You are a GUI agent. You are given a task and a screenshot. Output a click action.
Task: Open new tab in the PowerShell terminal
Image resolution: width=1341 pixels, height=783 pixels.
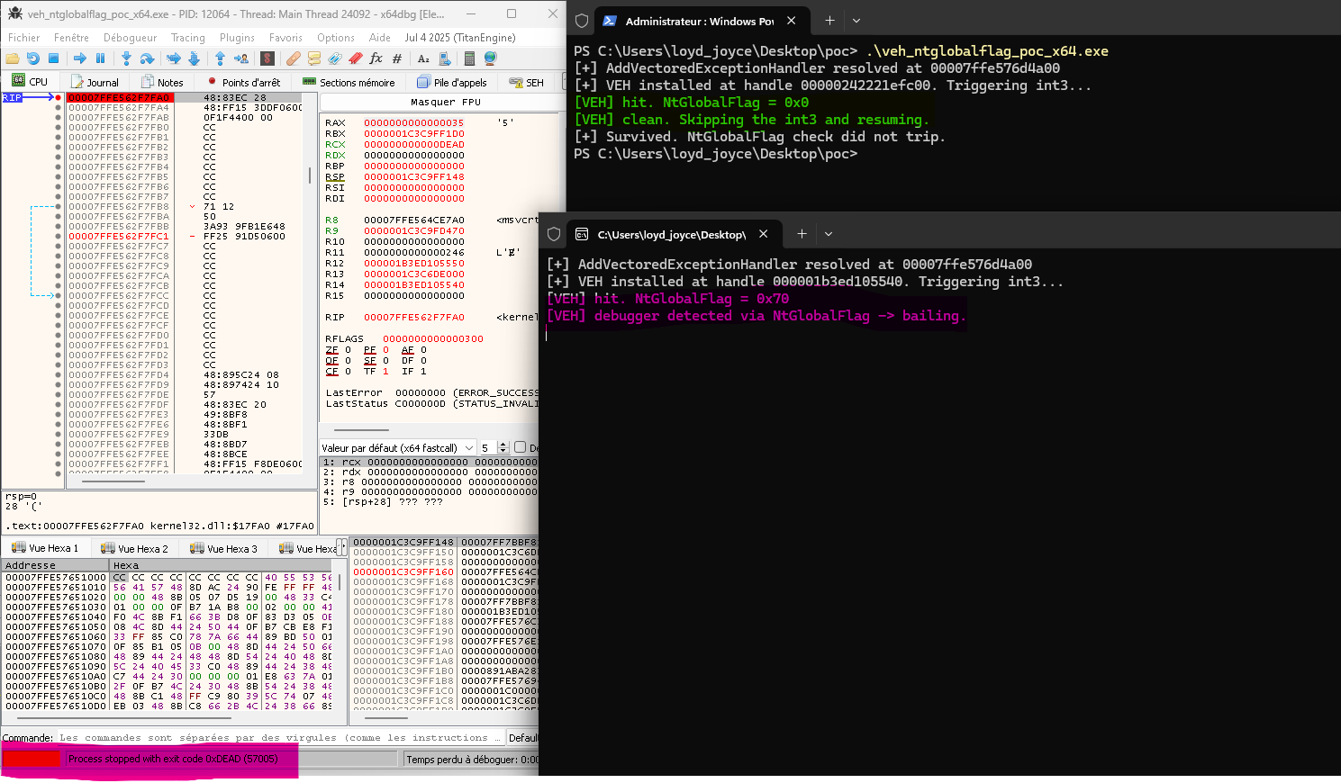[x=829, y=21]
